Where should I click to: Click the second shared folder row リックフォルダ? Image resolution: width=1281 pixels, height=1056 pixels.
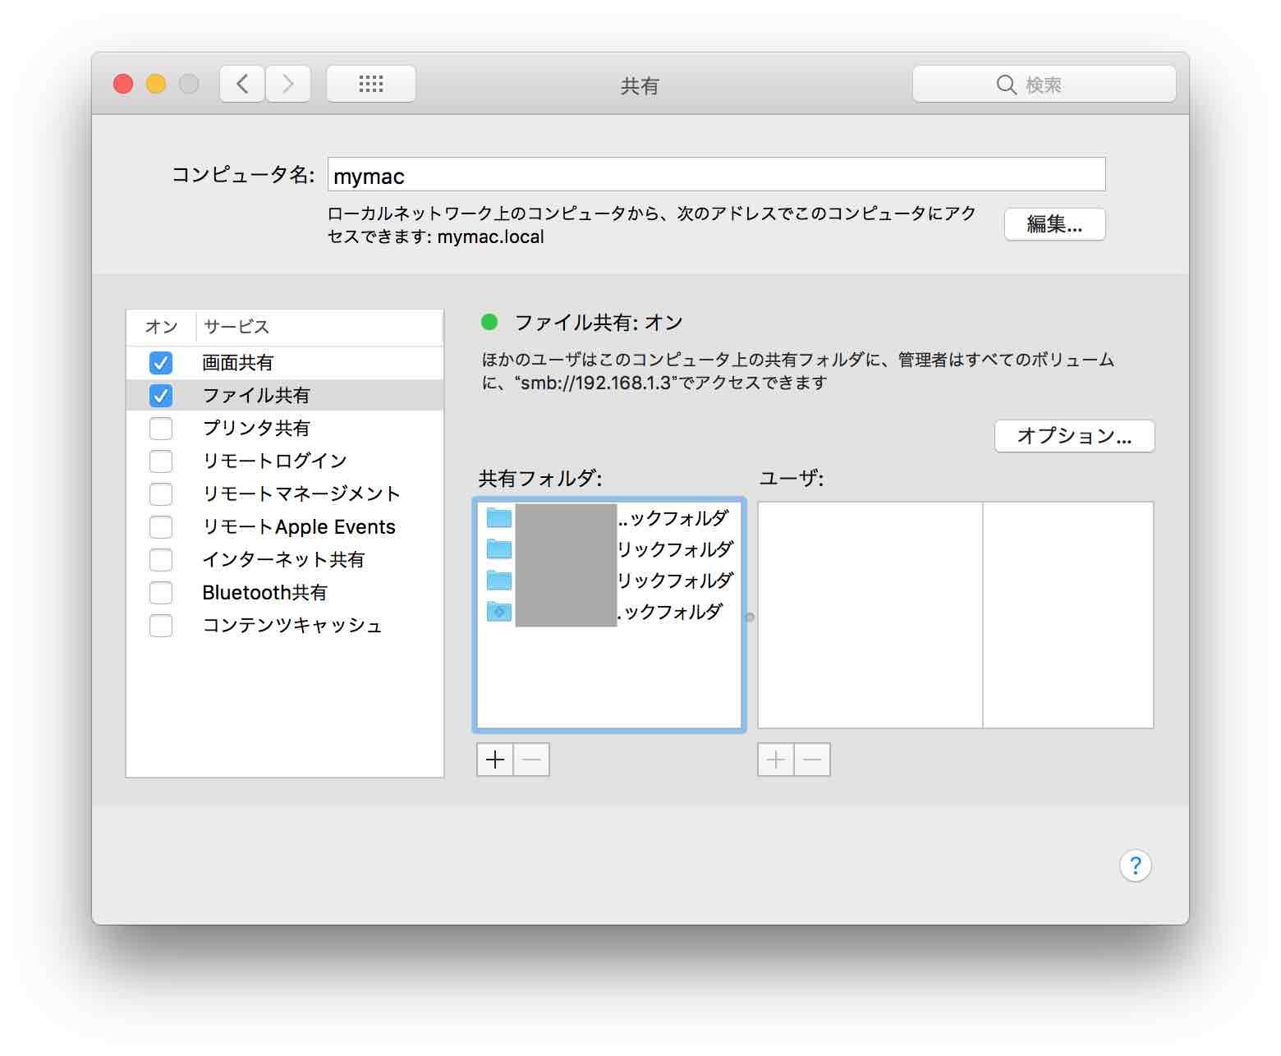click(609, 549)
